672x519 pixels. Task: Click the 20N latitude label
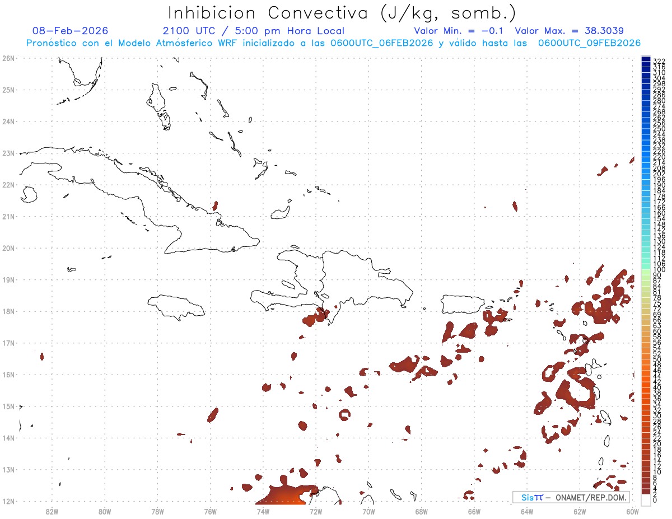pyautogui.click(x=8, y=248)
